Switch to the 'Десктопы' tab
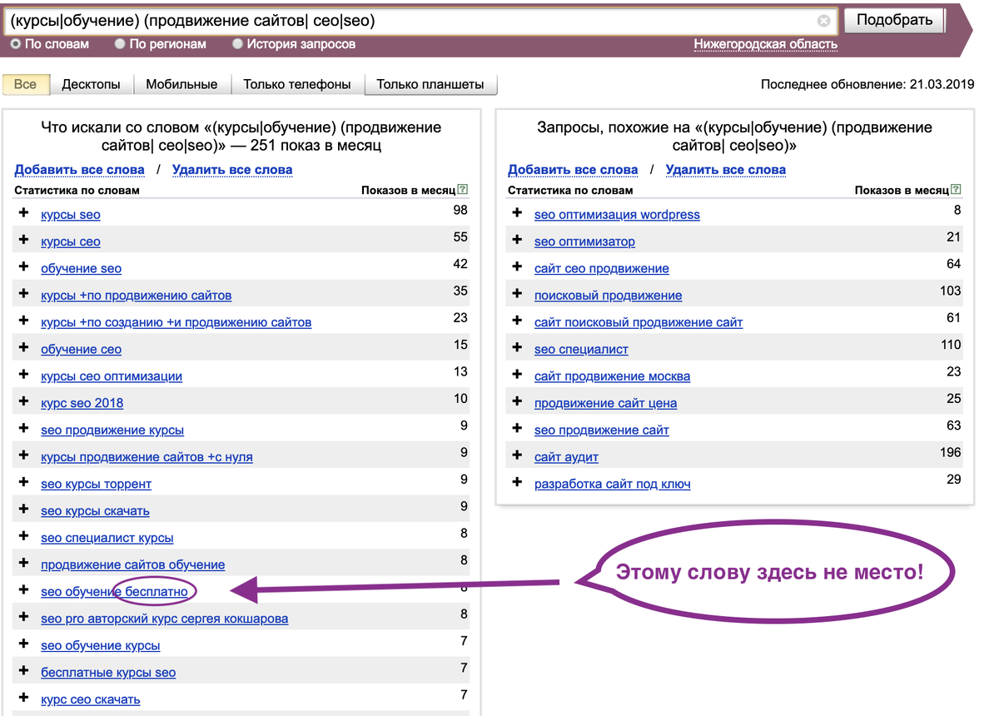The image size is (999, 716). click(x=92, y=84)
